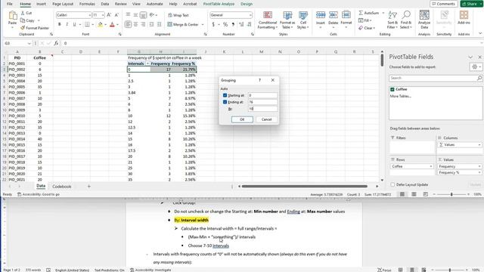Click the By interval input field
Viewport: 484px width, 272px height.
pyautogui.click(x=262, y=109)
